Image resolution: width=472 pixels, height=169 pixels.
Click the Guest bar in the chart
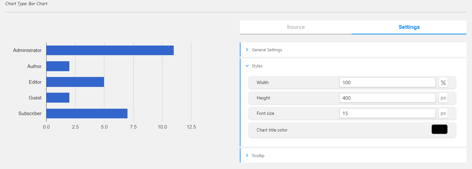tap(58, 97)
